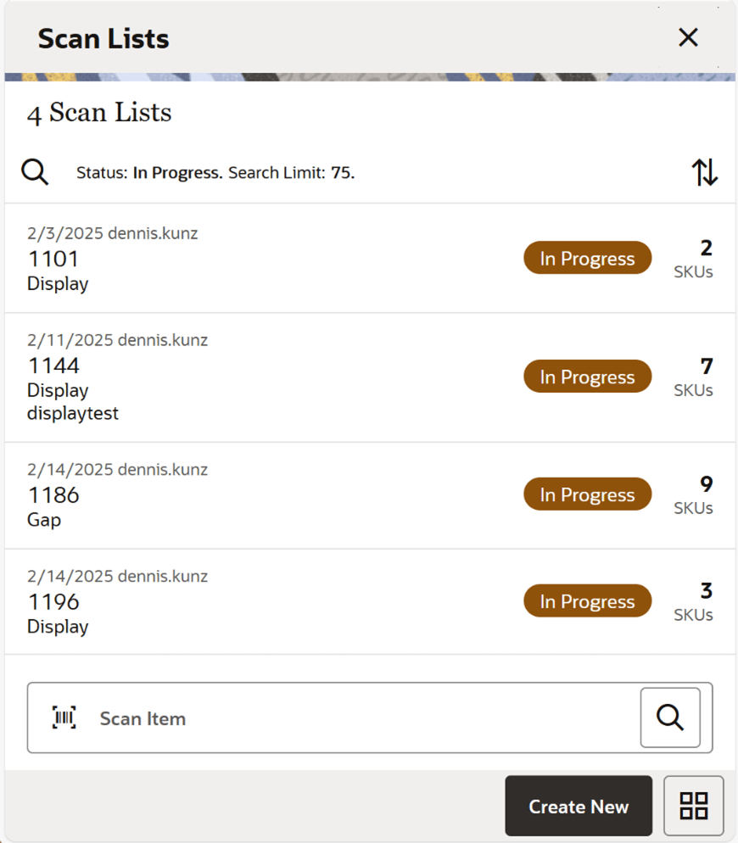Image resolution: width=738 pixels, height=843 pixels.
Task: Open the grid view icon beside Create New
Action: pos(693,806)
